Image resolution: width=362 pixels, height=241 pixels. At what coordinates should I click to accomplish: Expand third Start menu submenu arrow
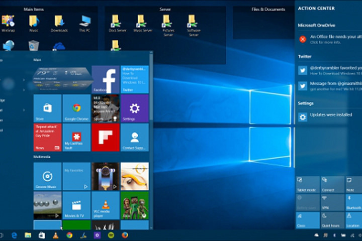pos(24,110)
